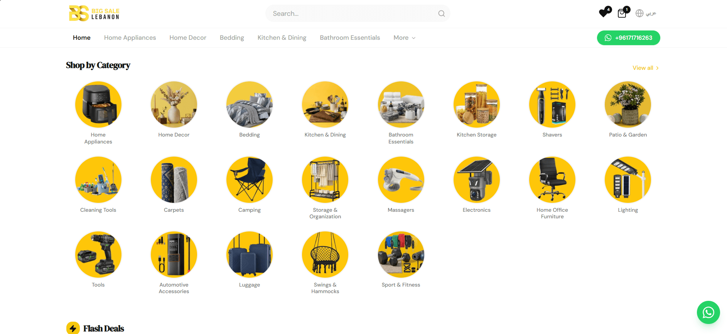The width and height of the screenshot is (727, 334).
Task: Select the Tools drill category circle
Action: [98, 255]
